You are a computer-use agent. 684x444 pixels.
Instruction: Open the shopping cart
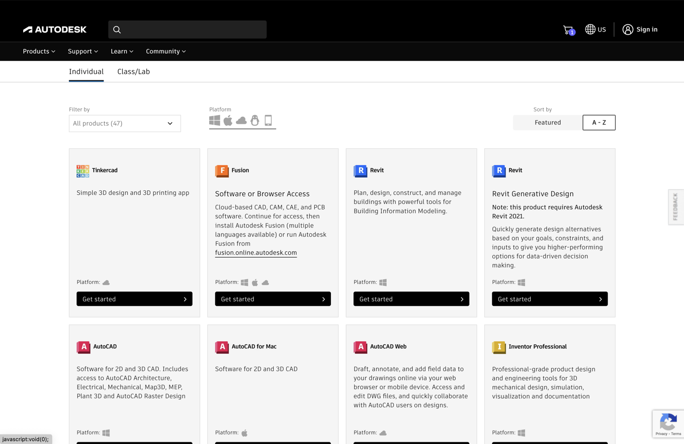click(569, 30)
